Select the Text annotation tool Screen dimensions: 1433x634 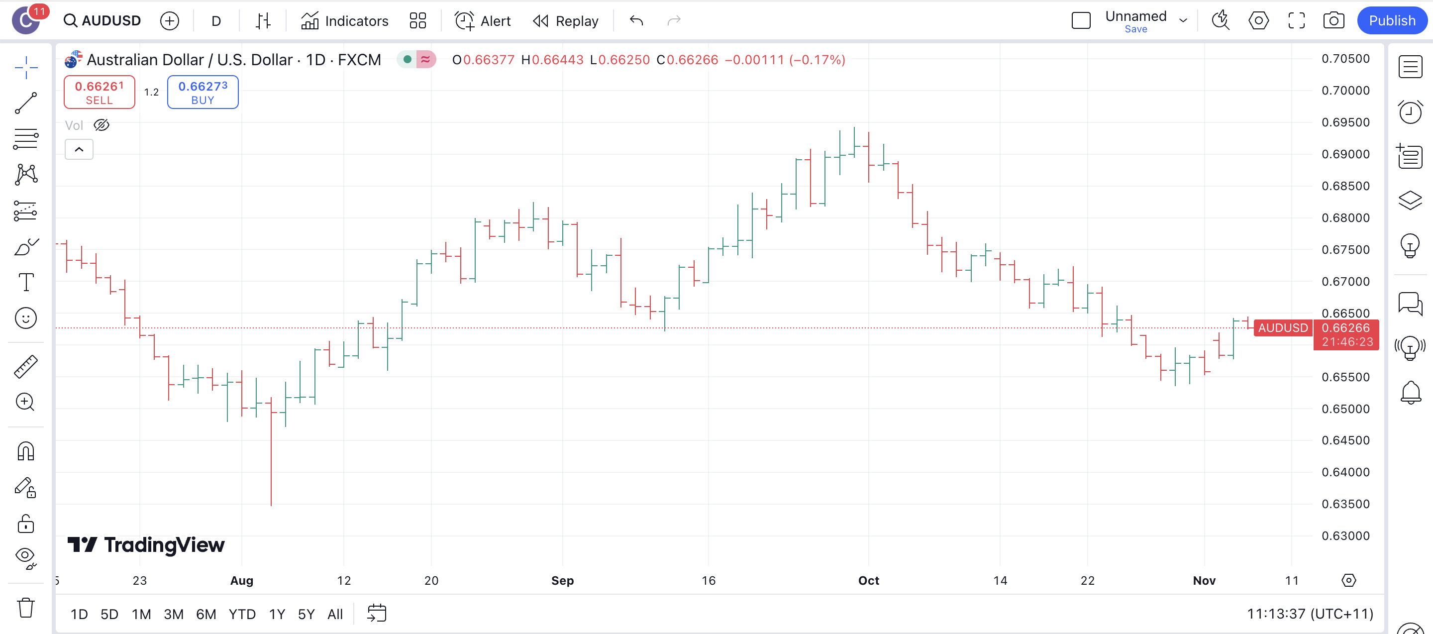coord(25,282)
